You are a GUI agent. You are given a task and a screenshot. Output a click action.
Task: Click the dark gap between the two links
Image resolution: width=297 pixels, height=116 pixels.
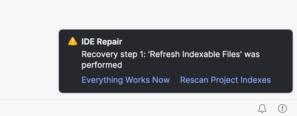pyautogui.click(x=175, y=80)
